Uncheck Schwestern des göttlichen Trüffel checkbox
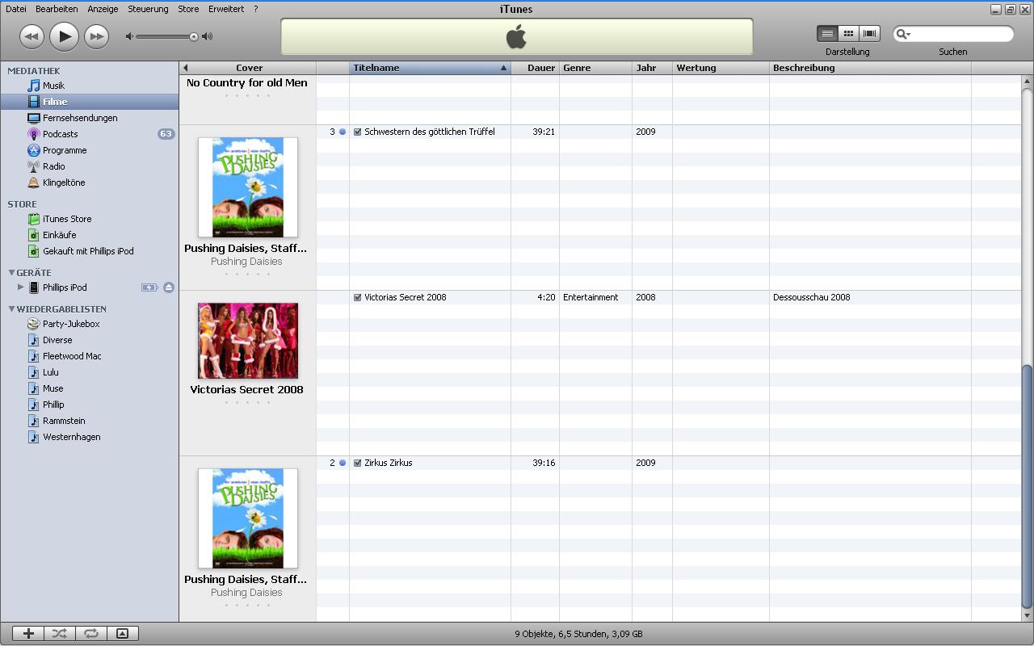Screen dimensions: 1034x646 [357, 132]
